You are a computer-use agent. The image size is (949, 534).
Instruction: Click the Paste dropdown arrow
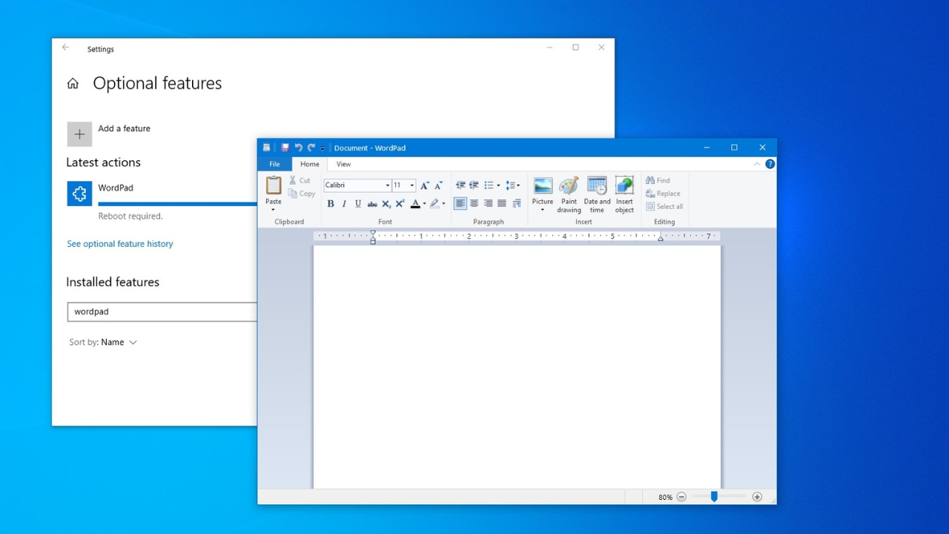[274, 210]
